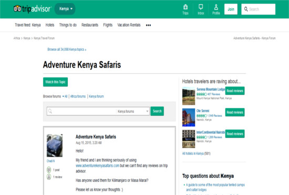Open InterContinental Nairobi hotel link
Screen dimensions: 289x195
click(211, 132)
